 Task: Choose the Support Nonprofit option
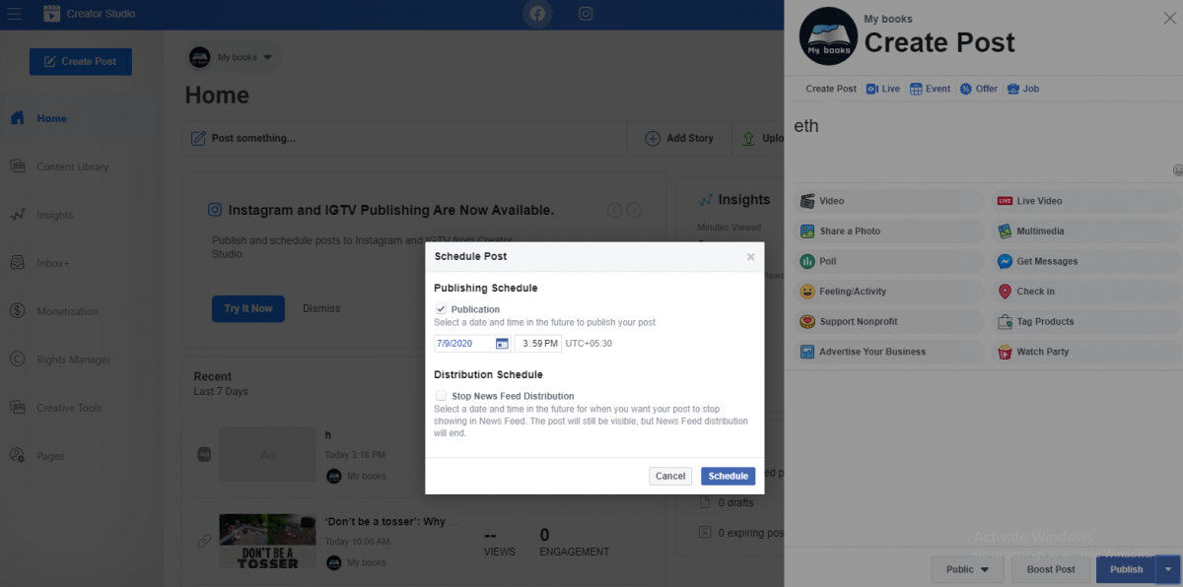click(887, 321)
